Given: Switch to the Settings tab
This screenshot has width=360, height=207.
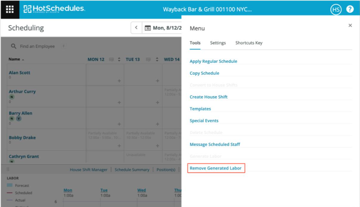Looking at the screenshot, I should pos(218,43).
